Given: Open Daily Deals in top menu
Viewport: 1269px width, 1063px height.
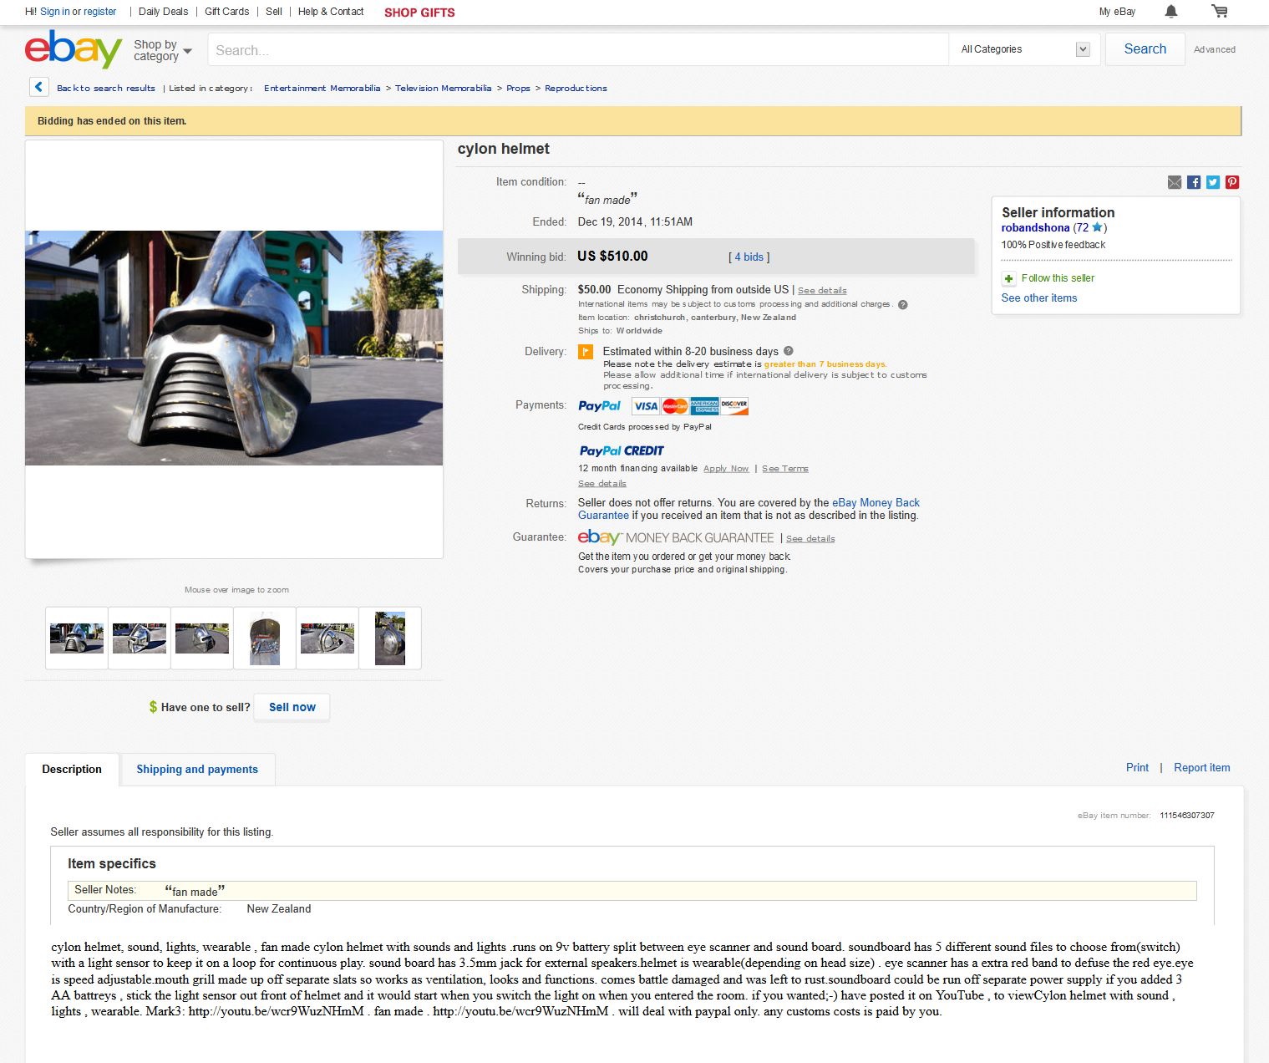Looking at the screenshot, I should [x=164, y=12].
